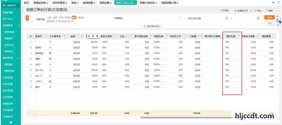Close the 查看销售订单 tab

(x=177, y=3)
